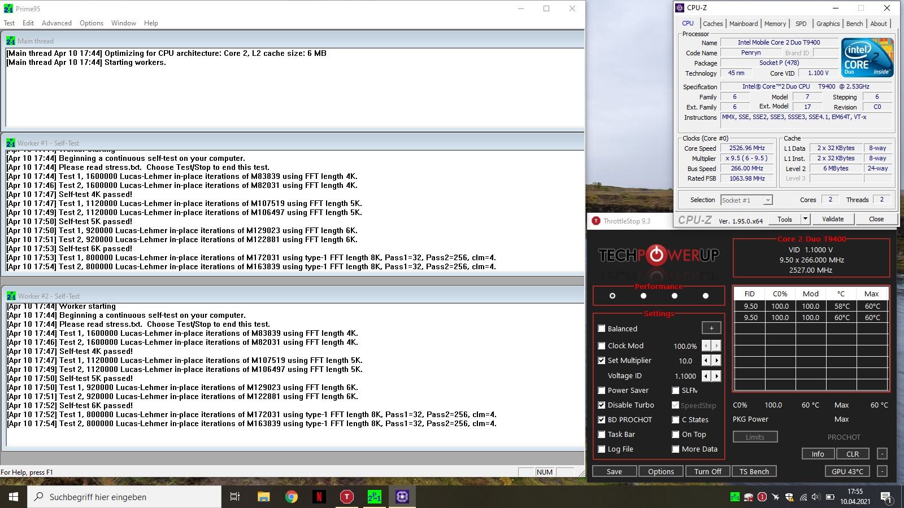This screenshot has height=508, width=904.
Task: Click the Worker #2 Self-Test window icon
Action: pyautogui.click(x=11, y=296)
